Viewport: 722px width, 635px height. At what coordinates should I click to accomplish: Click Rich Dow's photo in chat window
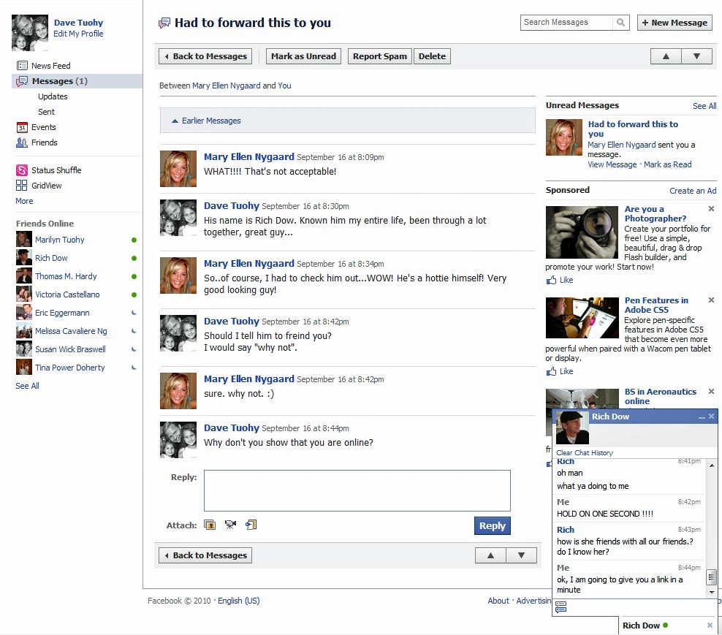(x=572, y=427)
